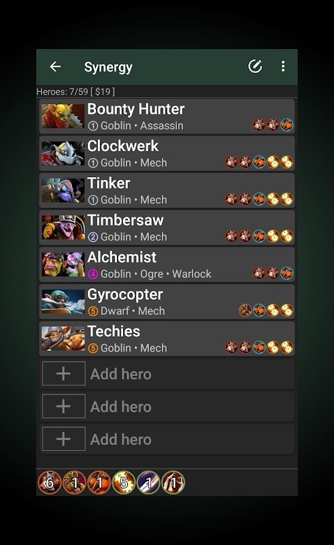
Task: Tap the cost tier 4 badge next to Alchemist
Action: [93, 275]
